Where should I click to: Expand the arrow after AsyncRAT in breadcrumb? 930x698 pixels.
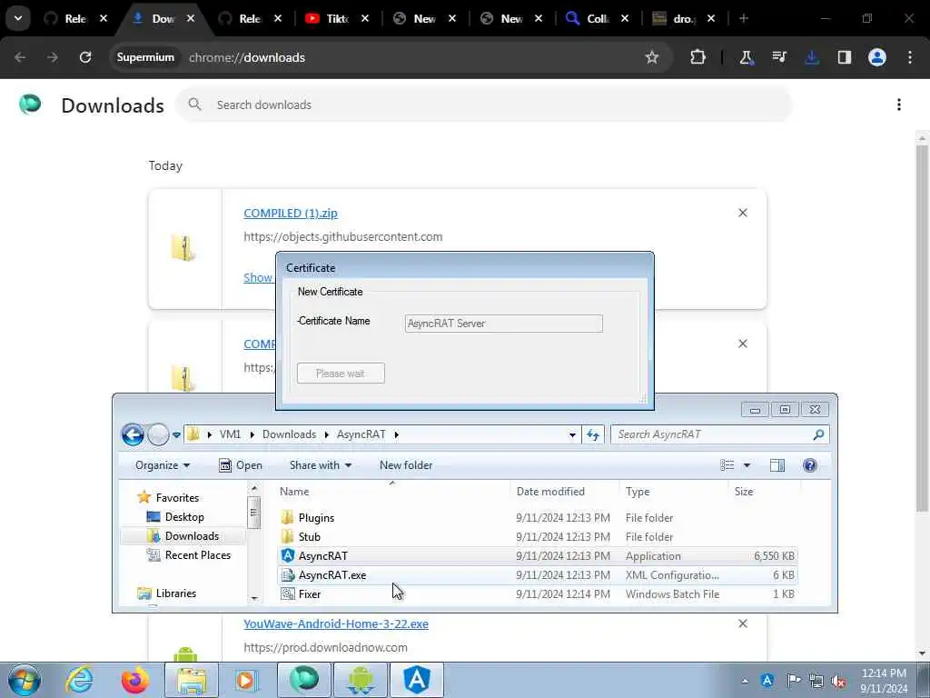pos(396,434)
